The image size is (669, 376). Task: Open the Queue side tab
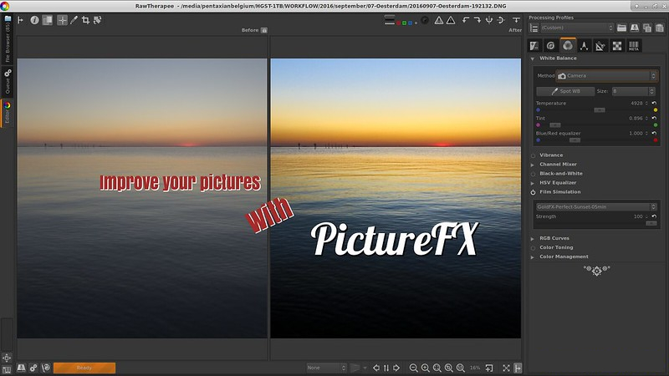[x=8, y=82]
